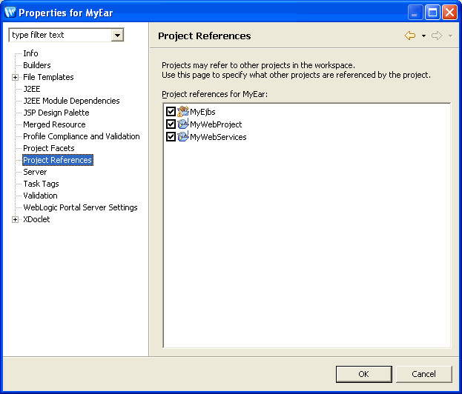This screenshot has width=462, height=394.
Task: Click the MyWebProject project icon
Action: click(183, 124)
